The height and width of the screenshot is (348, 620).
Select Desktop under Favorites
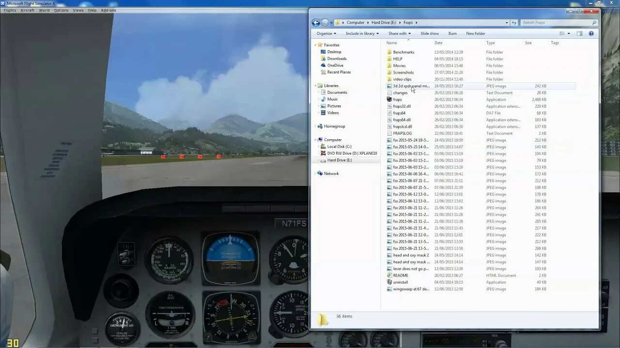(334, 52)
